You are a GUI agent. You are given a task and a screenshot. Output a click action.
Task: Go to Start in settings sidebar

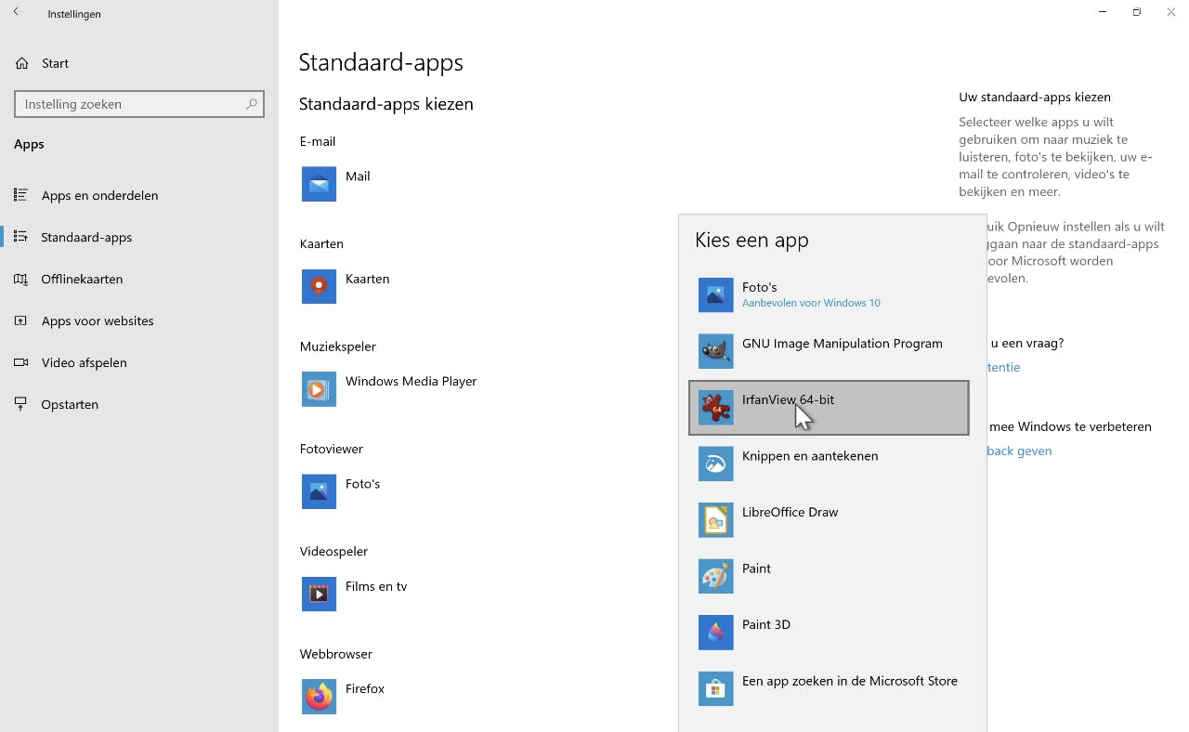coord(139,63)
